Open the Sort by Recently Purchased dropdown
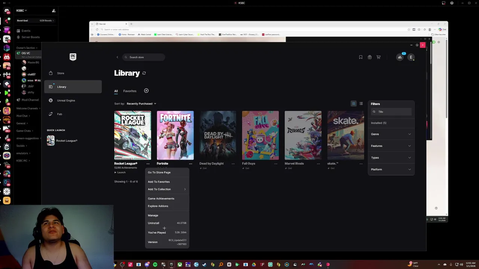This screenshot has width=479, height=269. coord(141,104)
